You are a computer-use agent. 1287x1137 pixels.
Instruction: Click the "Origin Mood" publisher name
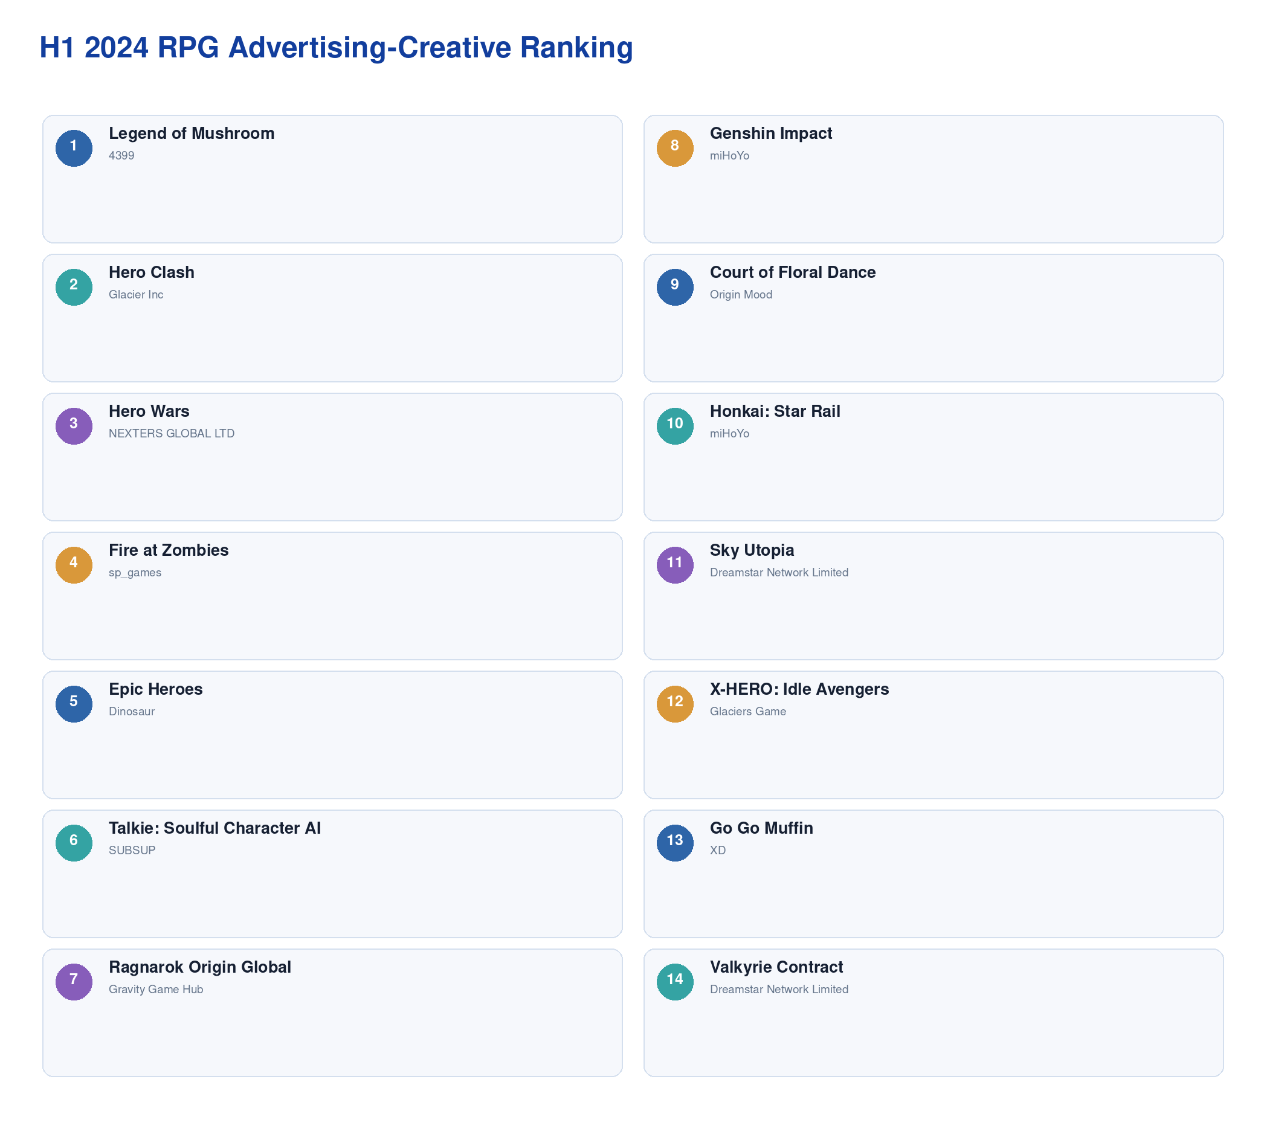(742, 295)
